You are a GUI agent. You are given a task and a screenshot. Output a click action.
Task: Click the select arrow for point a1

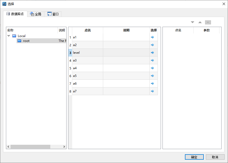[x=152, y=37]
